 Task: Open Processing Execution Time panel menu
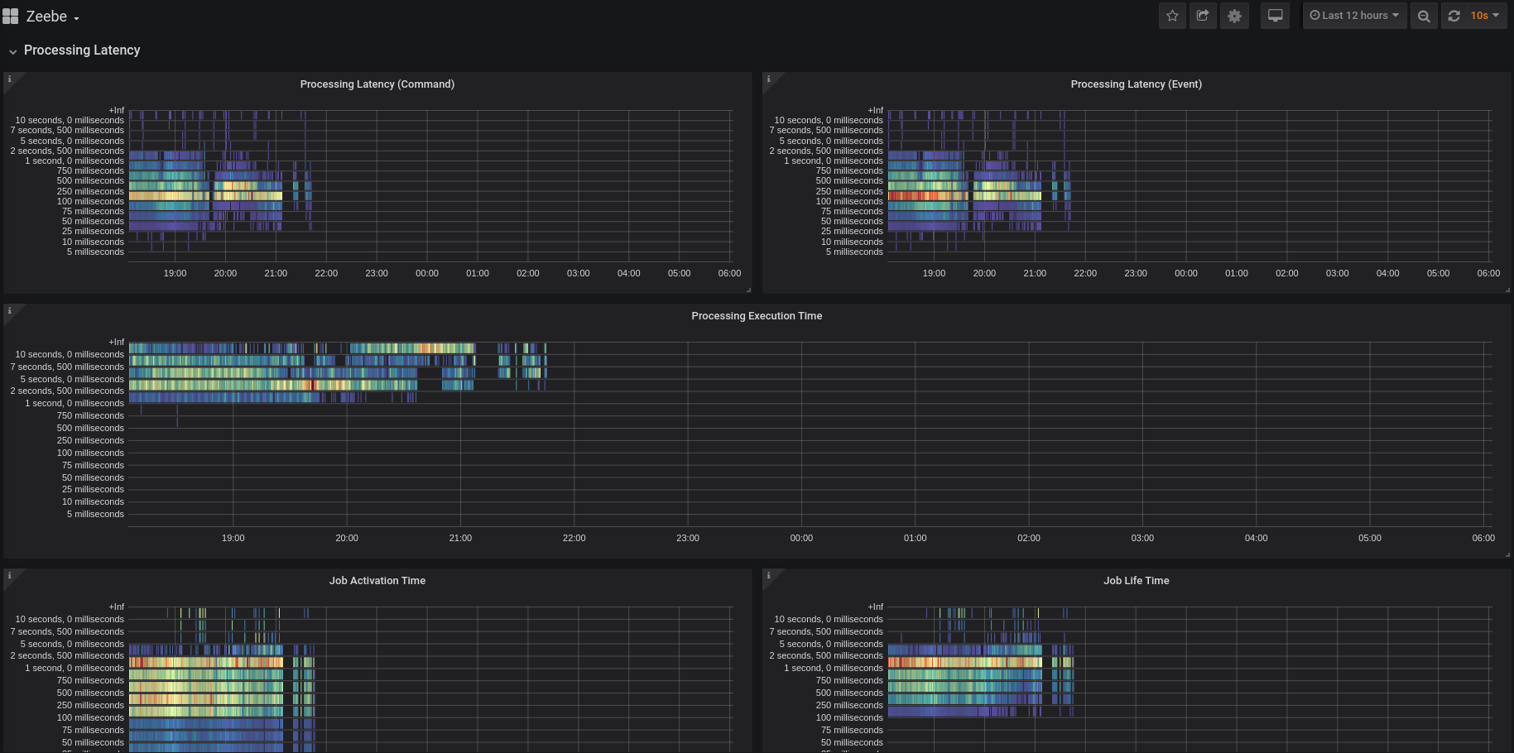pyautogui.click(x=757, y=316)
